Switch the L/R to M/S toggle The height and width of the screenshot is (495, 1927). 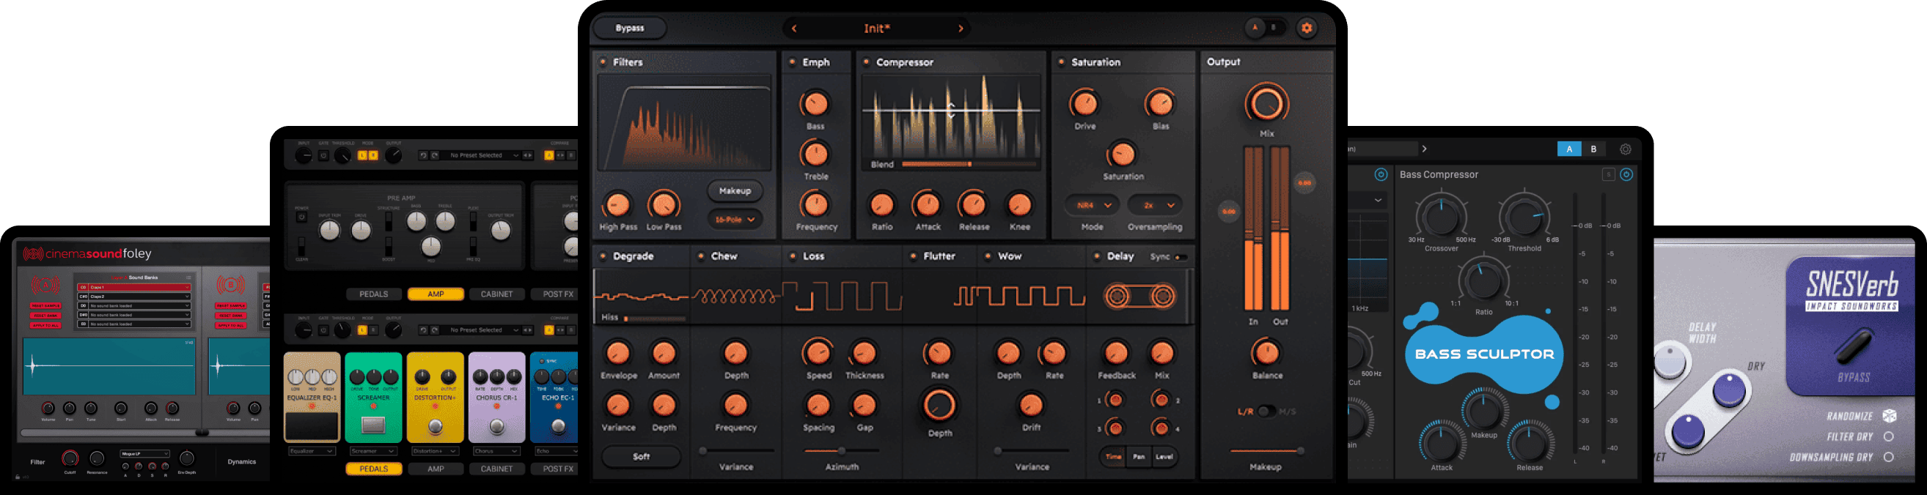pos(1266,411)
